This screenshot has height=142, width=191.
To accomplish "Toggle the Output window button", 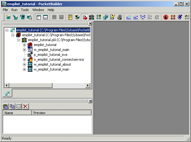I will point(45,17).
